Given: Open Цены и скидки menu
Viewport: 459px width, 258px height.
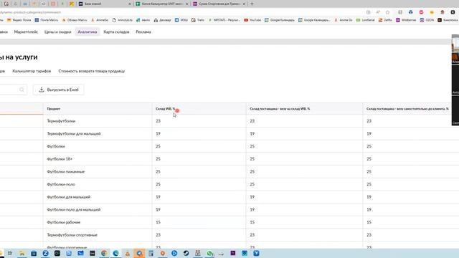Looking at the screenshot, I should point(57,32).
